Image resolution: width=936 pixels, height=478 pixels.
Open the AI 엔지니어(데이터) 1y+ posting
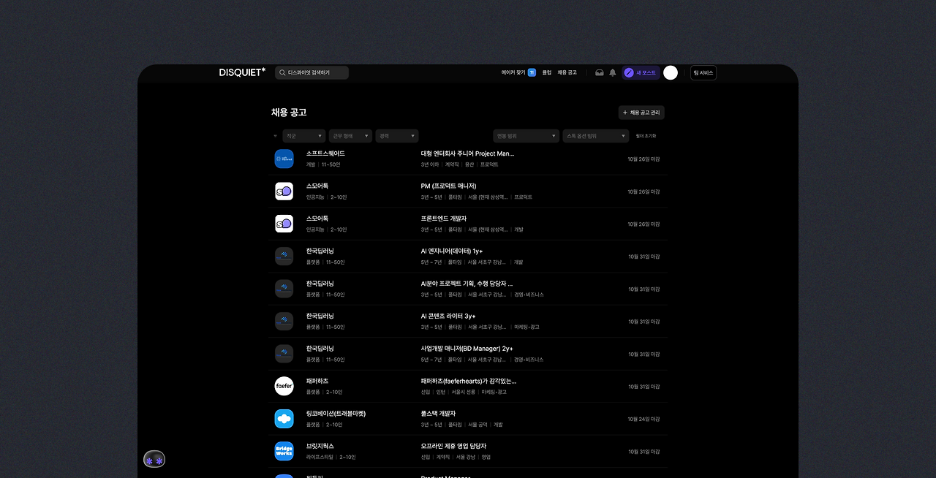(452, 251)
